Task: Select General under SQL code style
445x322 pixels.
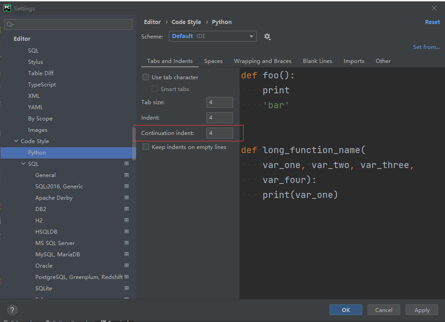Action: (45, 175)
